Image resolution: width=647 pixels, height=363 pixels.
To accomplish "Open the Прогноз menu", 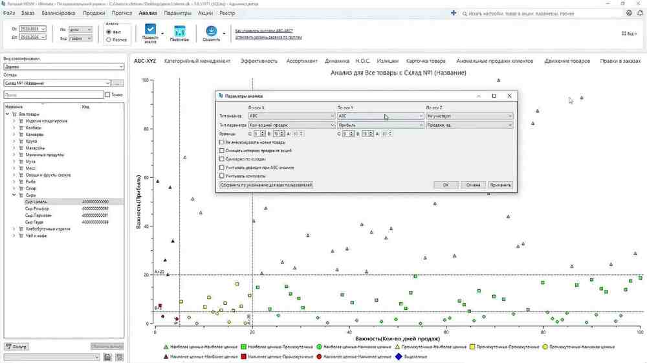I will (122, 13).
